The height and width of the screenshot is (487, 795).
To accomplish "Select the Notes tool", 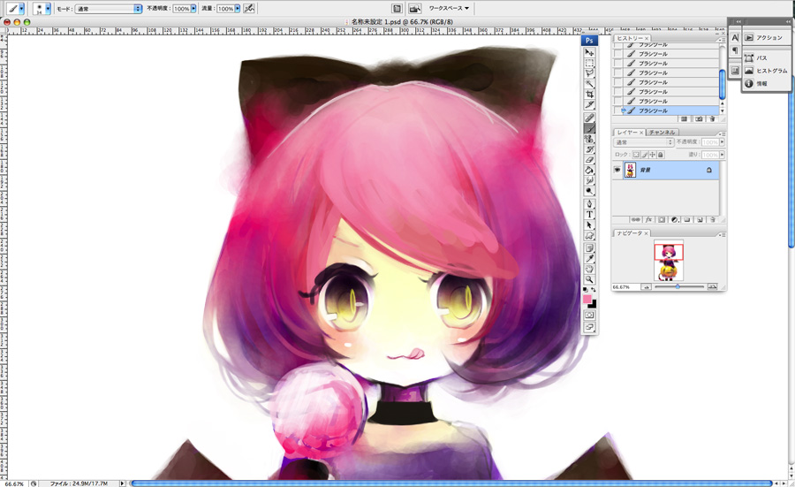I will click(589, 248).
